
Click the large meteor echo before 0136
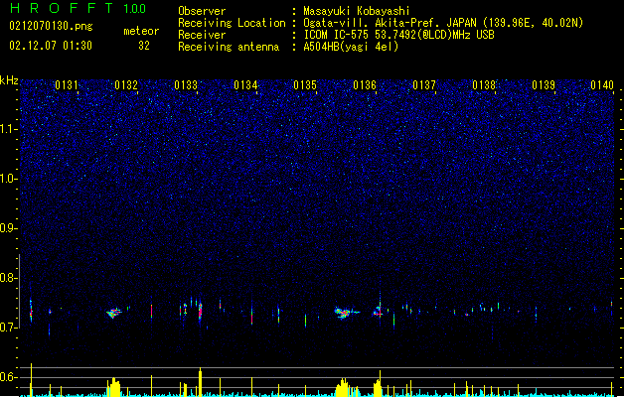coord(345,313)
